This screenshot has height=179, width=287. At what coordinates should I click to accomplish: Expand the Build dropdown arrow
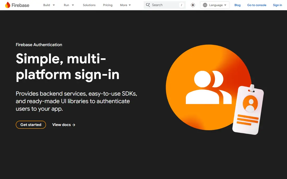pyautogui.click(x=54, y=5)
